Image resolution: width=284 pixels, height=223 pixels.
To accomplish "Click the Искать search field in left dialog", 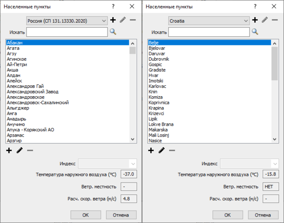I will [67, 32].
